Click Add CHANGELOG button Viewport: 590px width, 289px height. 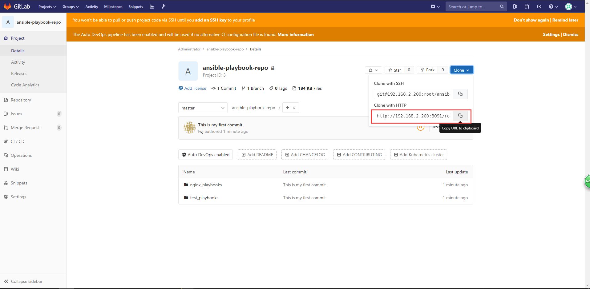(x=305, y=155)
